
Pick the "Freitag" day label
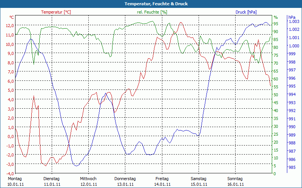pos(162,179)
